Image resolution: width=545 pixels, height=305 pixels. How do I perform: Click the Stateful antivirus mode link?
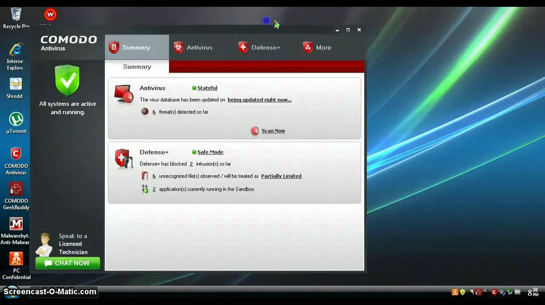pos(207,88)
